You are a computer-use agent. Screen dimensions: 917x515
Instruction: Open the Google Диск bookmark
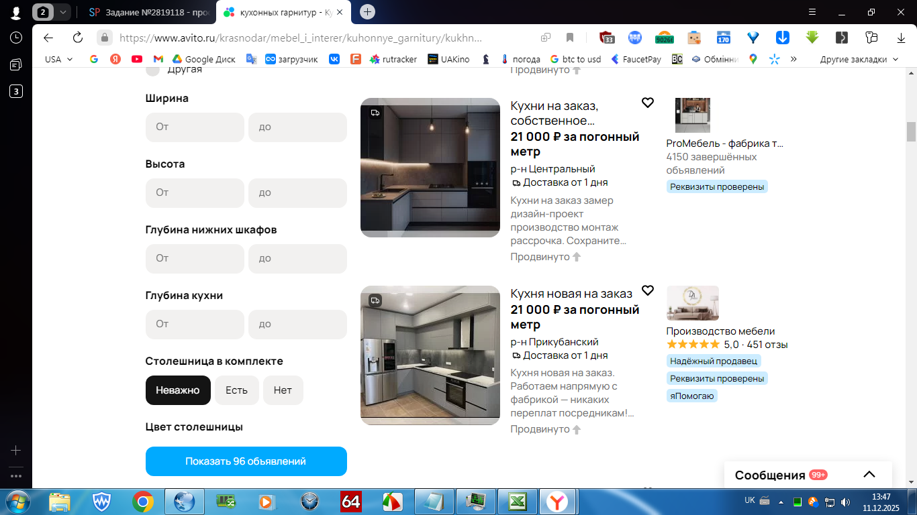[x=203, y=59]
